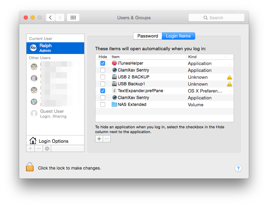This screenshot has width=268, height=206.
Task: Remove a user account with minus button
Action: pos(38,149)
